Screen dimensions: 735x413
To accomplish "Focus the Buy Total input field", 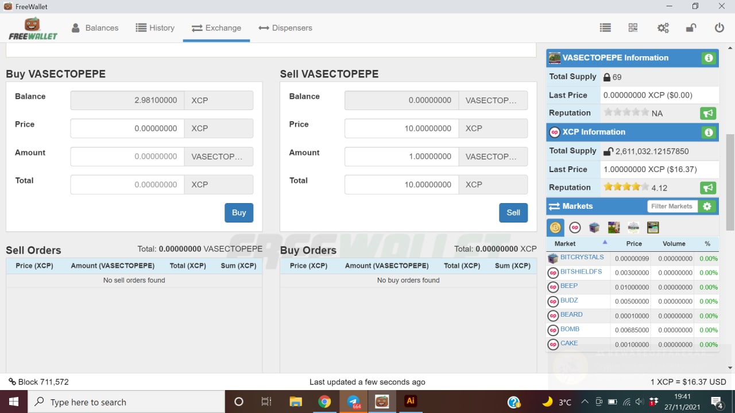I will click(x=127, y=185).
